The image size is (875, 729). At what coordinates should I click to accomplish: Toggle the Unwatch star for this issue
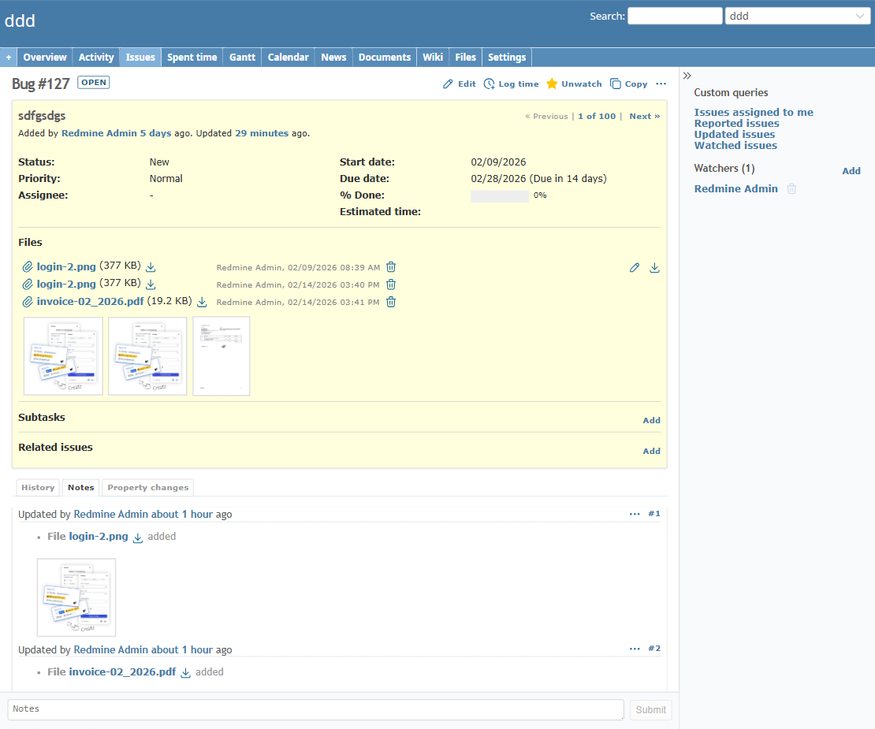[552, 84]
